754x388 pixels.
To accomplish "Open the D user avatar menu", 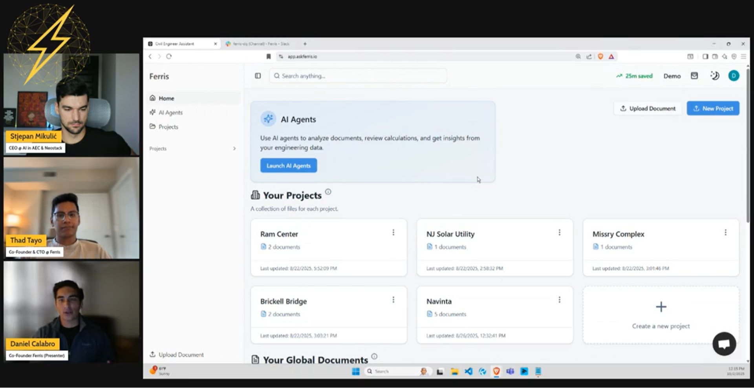I will [734, 76].
